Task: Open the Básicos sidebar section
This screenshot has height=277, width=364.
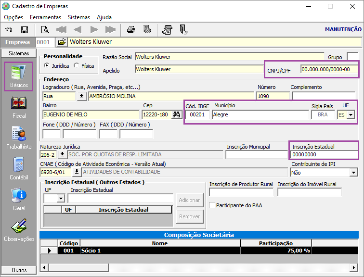Action: [19, 76]
